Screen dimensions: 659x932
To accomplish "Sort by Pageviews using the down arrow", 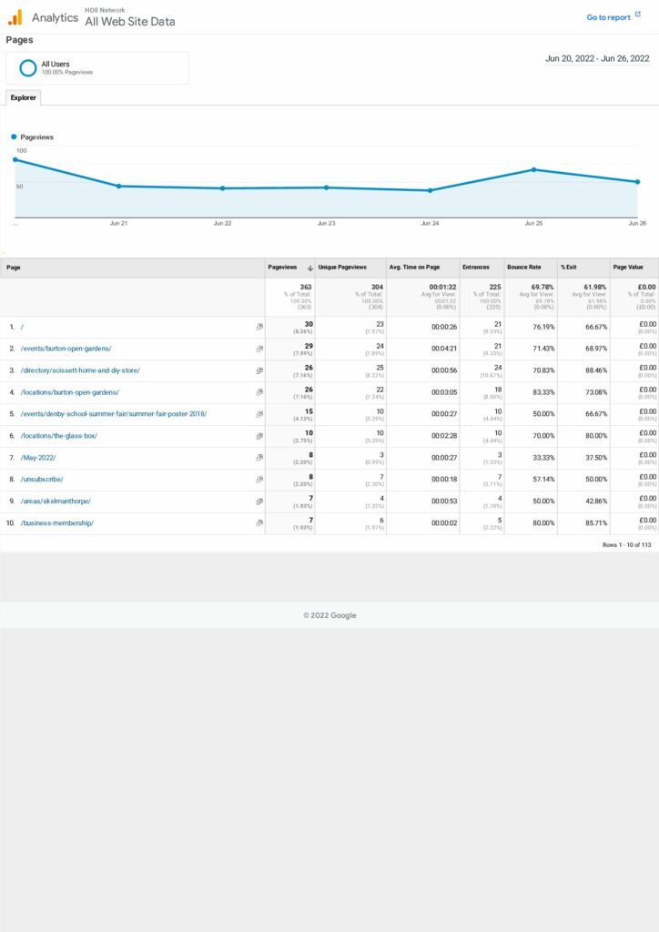I will click(x=309, y=268).
